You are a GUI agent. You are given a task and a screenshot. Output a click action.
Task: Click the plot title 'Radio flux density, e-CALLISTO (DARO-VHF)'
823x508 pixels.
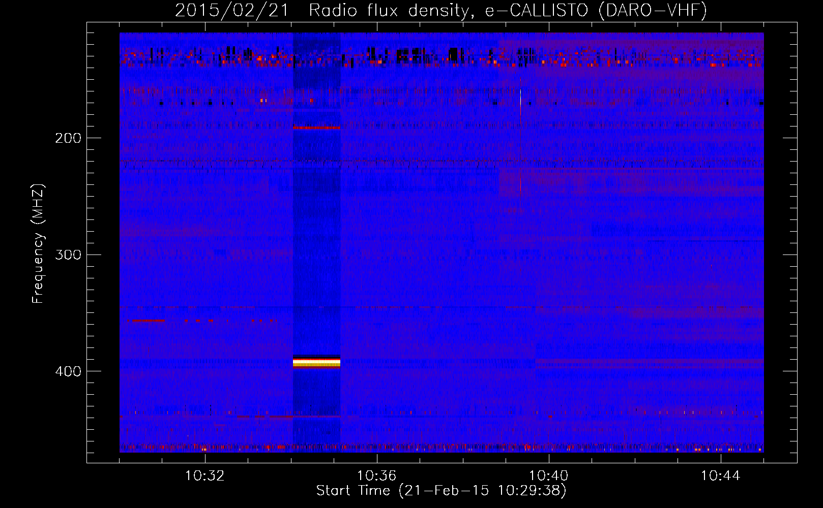tap(508, 10)
